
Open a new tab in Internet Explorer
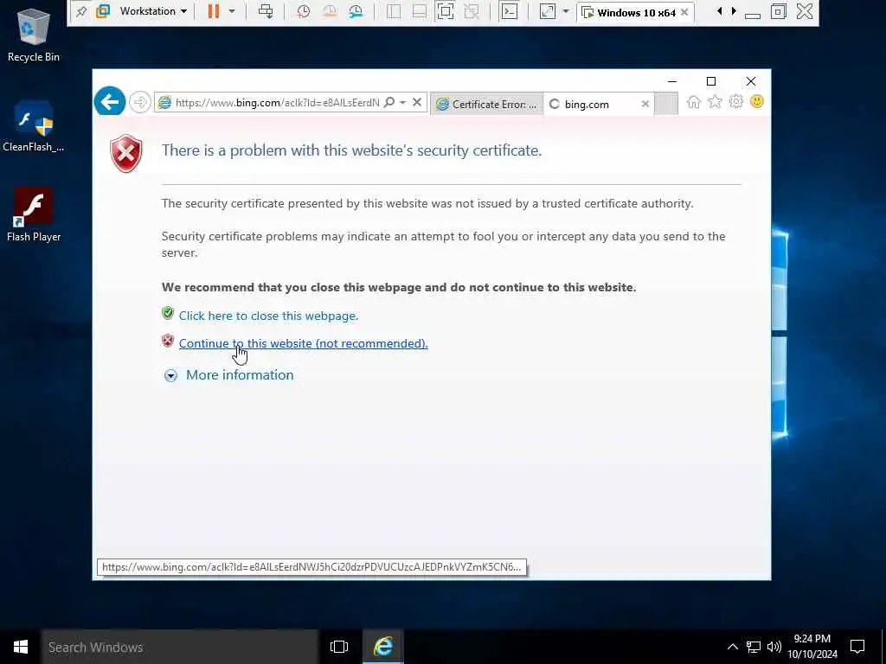667,104
